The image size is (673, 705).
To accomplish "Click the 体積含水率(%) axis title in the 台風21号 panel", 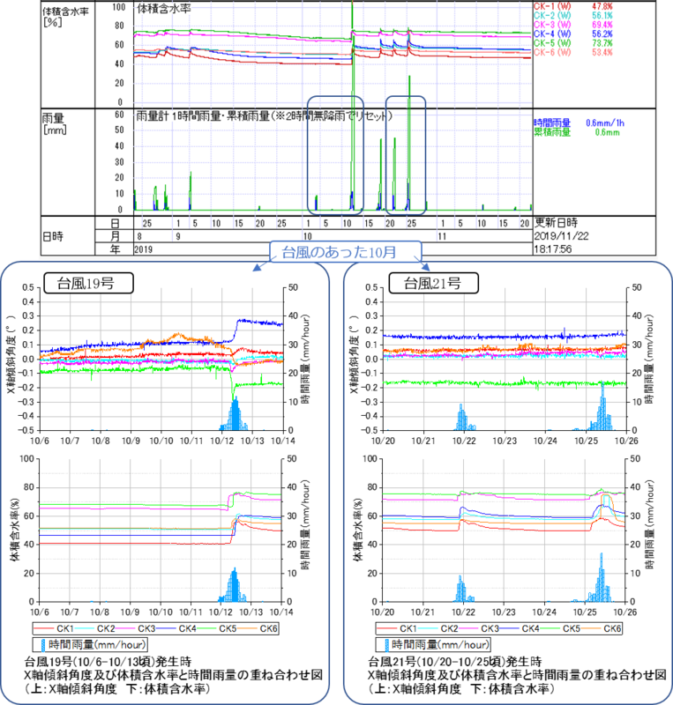I will [x=359, y=530].
